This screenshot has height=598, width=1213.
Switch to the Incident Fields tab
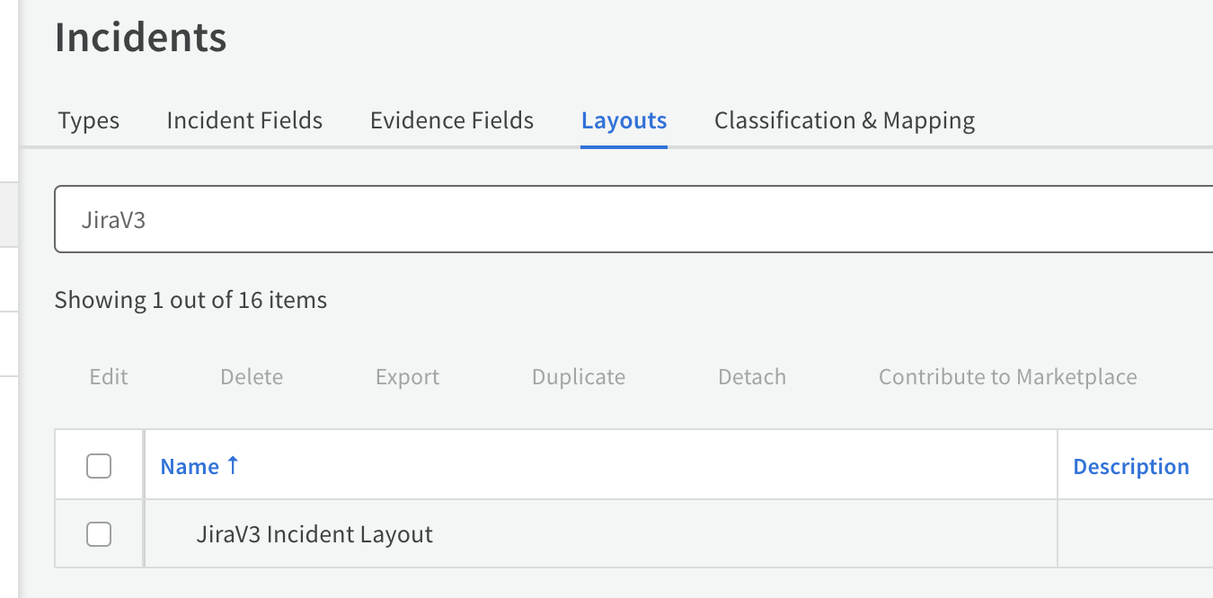[x=244, y=120]
